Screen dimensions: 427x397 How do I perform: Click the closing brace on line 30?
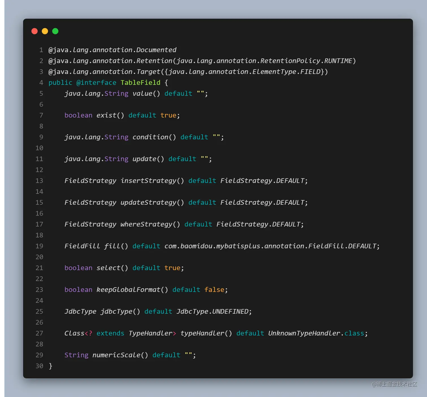coord(51,366)
